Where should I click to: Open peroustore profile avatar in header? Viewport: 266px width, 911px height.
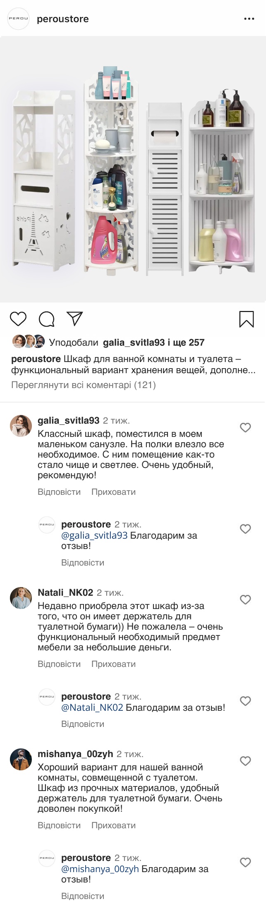[x=19, y=19]
